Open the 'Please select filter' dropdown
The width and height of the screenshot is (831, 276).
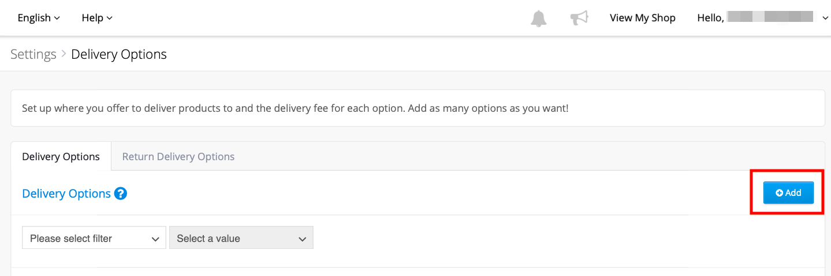pyautogui.click(x=94, y=238)
